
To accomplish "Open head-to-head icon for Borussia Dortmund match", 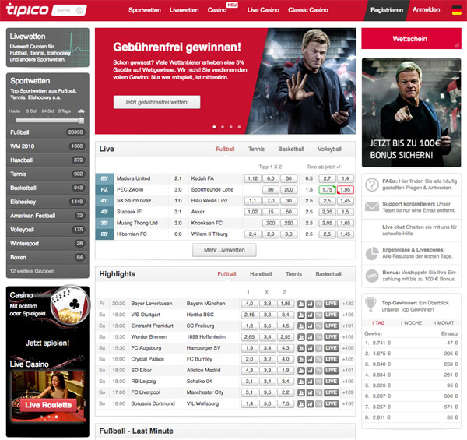I will click(301, 403).
